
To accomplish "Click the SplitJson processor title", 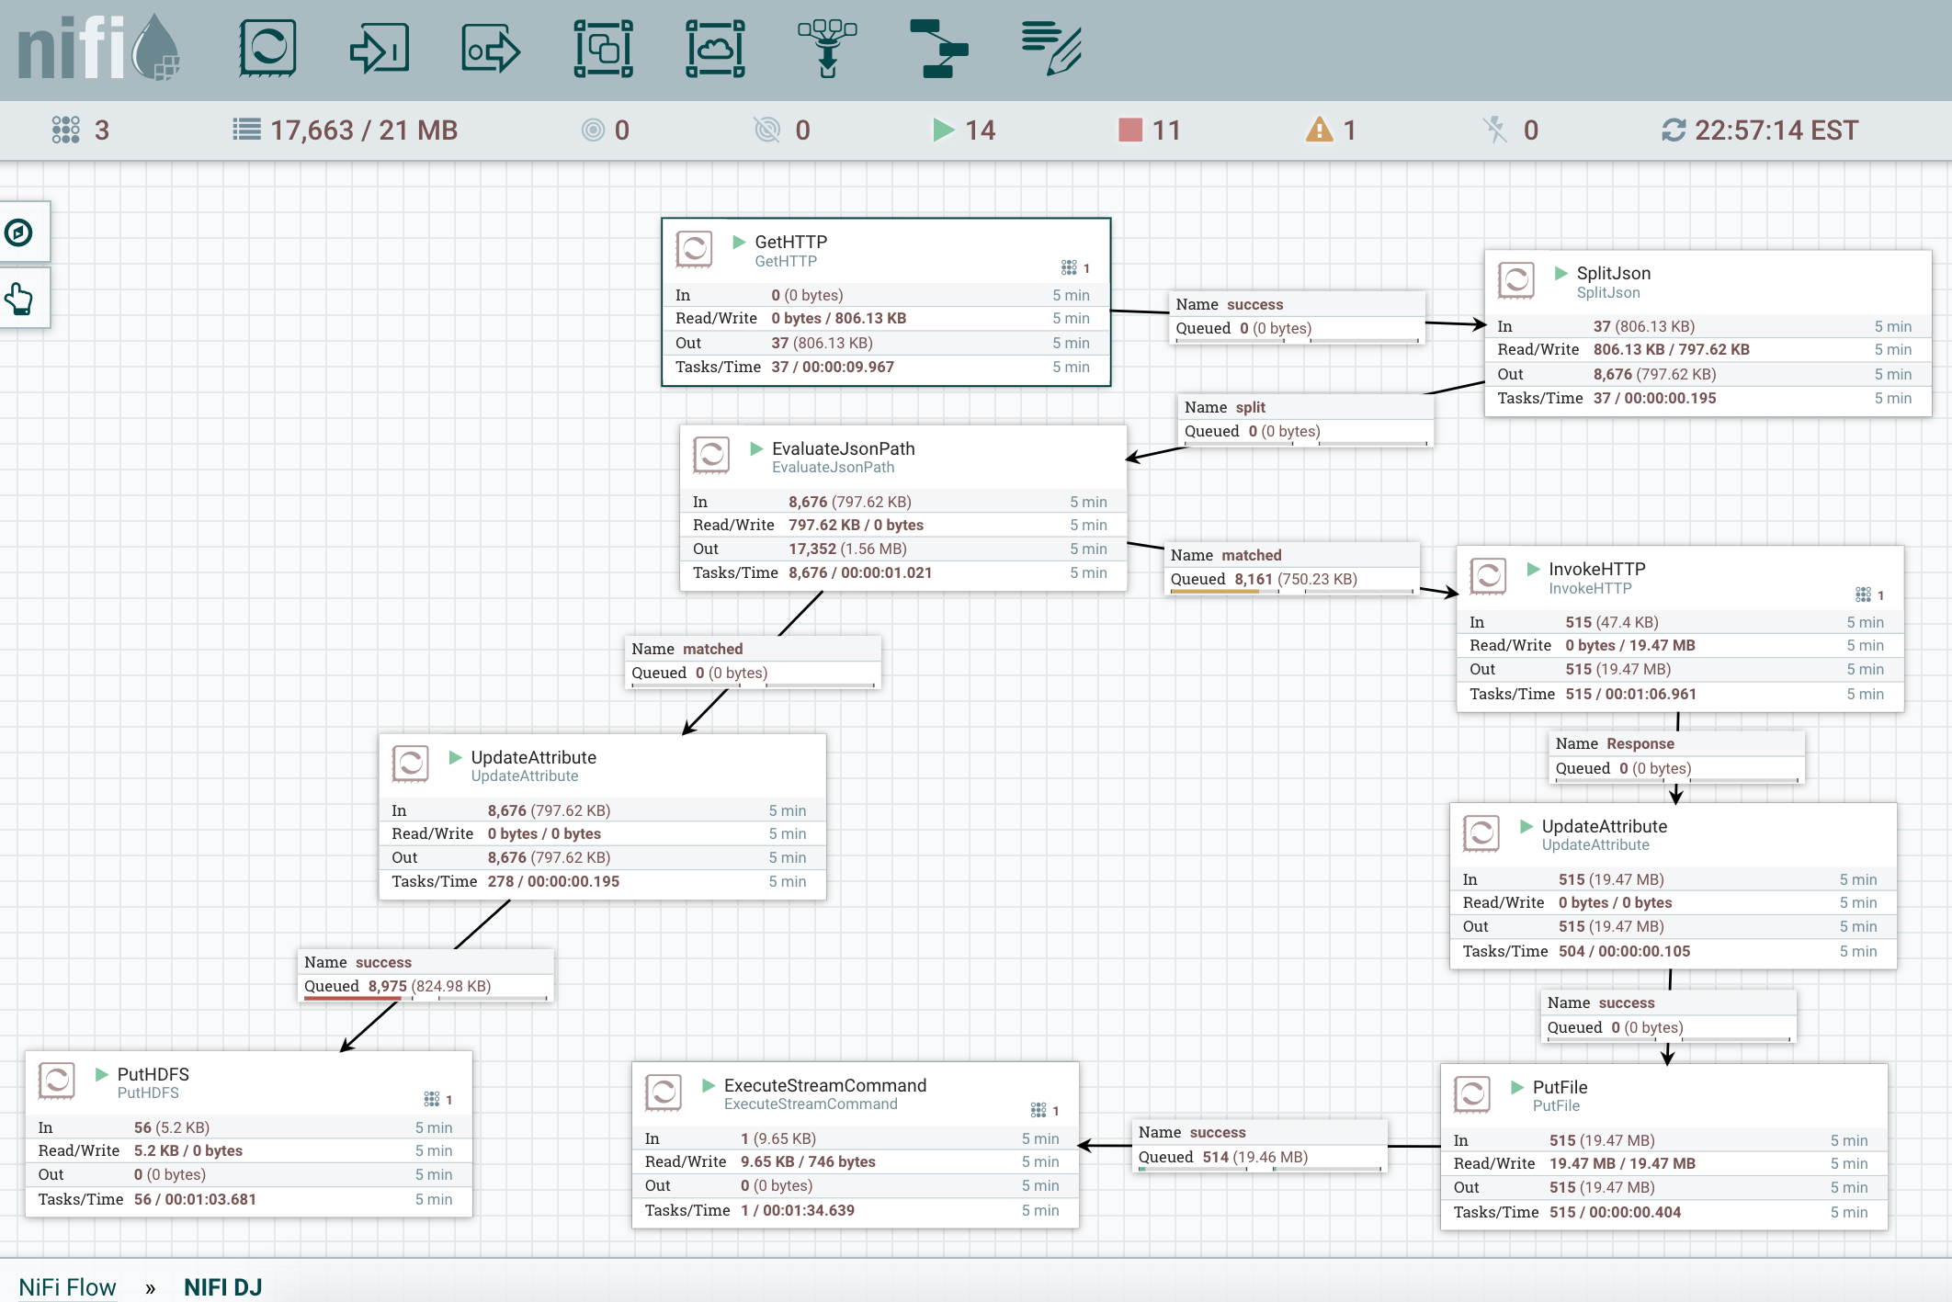I will [1614, 273].
